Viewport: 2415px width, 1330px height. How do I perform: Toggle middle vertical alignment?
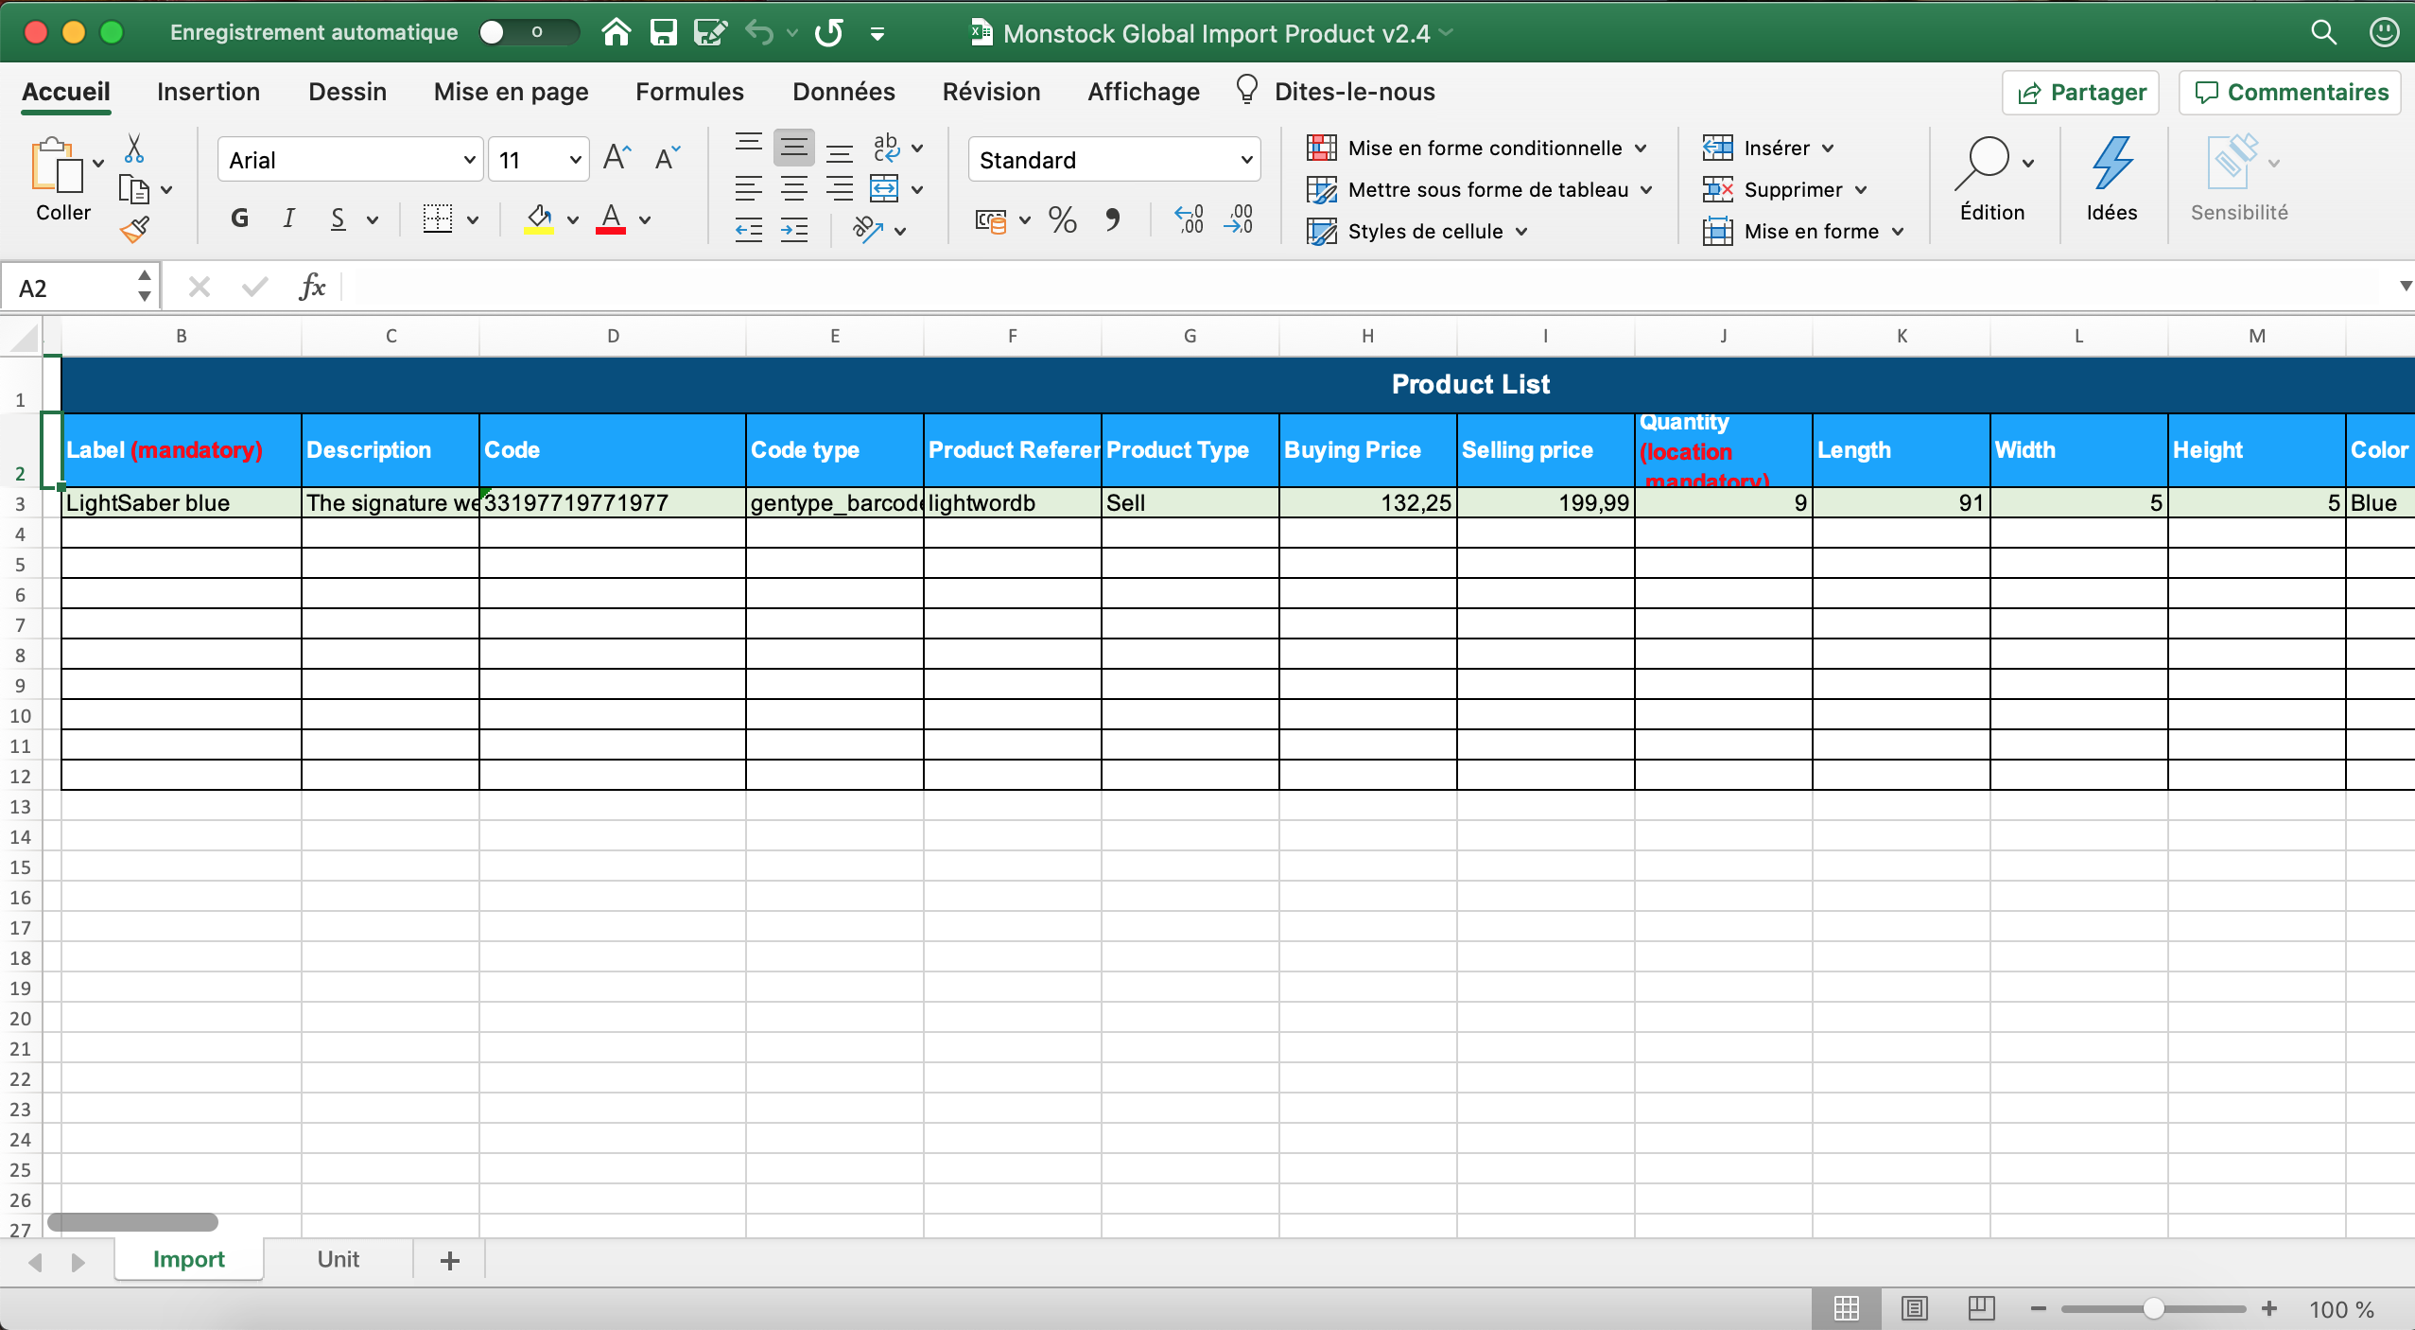tap(794, 148)
